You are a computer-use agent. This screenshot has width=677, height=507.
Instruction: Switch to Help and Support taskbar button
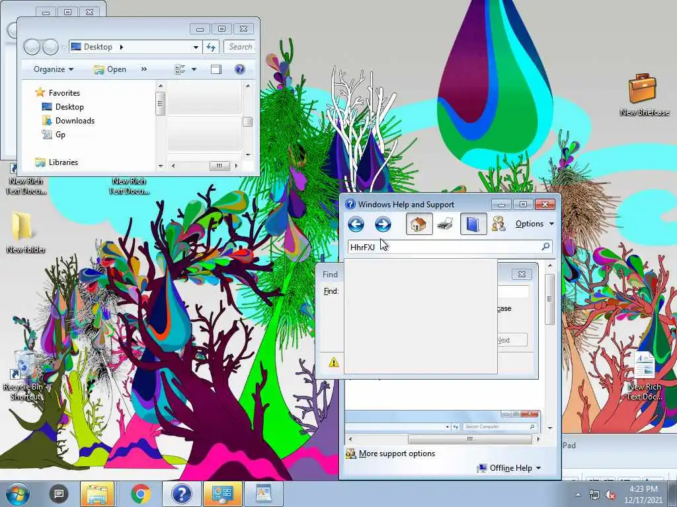coord(182,494)
